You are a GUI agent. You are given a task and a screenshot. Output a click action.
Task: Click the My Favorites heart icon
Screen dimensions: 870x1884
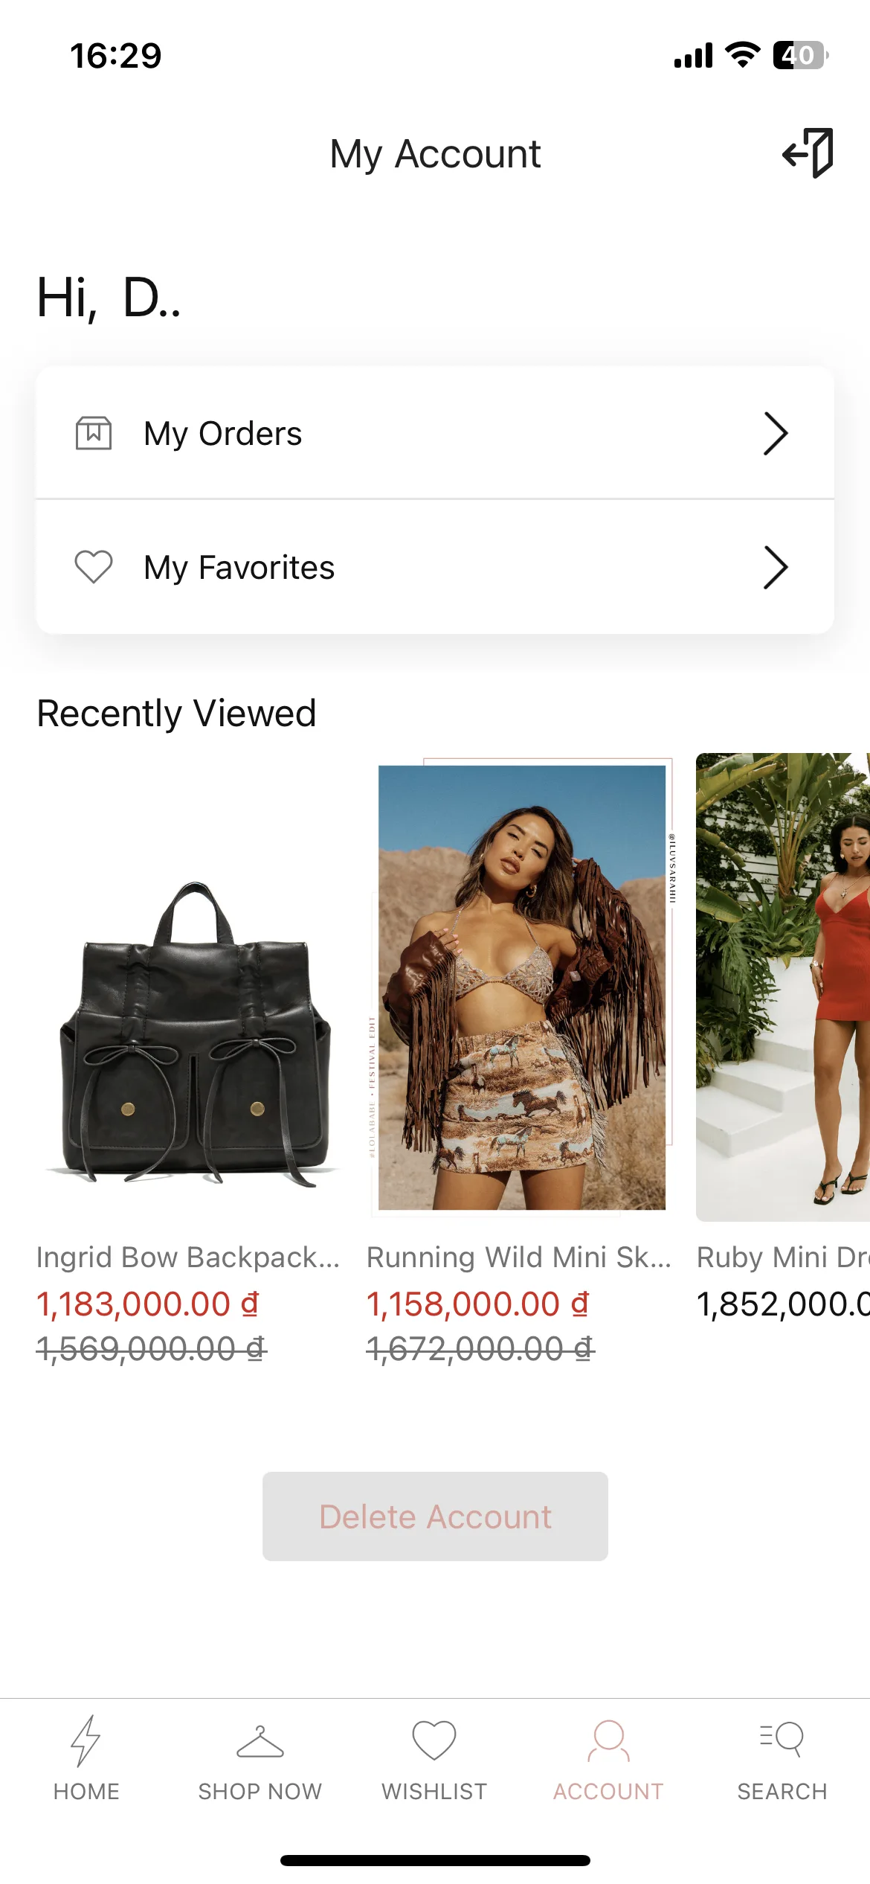click(x=94, y=567)
